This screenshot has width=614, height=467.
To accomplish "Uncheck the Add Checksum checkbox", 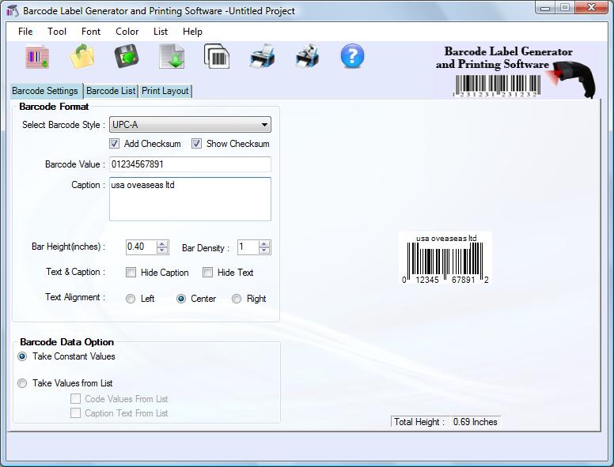I will (x=115, y=144).
